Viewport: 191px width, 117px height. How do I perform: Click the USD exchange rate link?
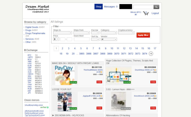pos(29,64)
